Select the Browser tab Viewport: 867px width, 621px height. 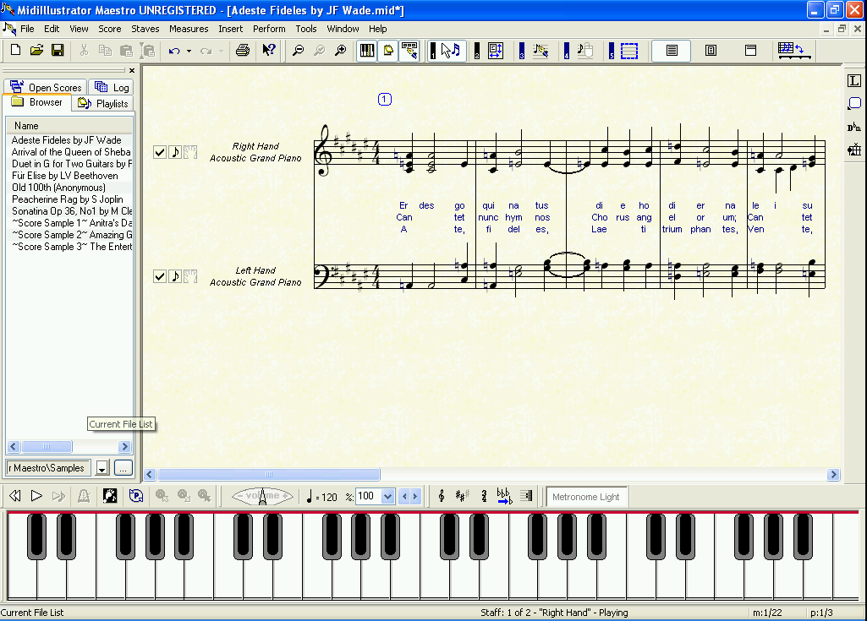click(37, 102)
